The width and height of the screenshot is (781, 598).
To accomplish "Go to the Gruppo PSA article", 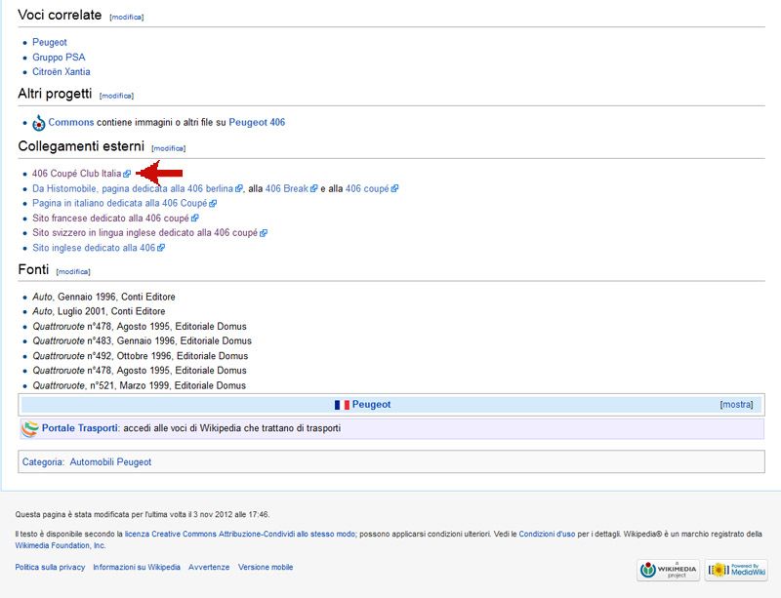I will [x=59, y=58].
